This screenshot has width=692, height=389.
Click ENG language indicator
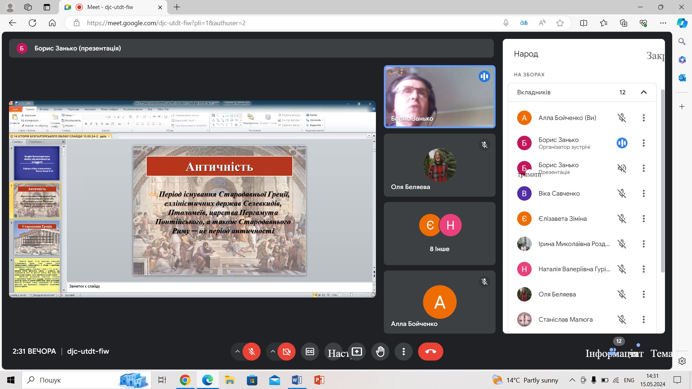click(x=629, y=380)
